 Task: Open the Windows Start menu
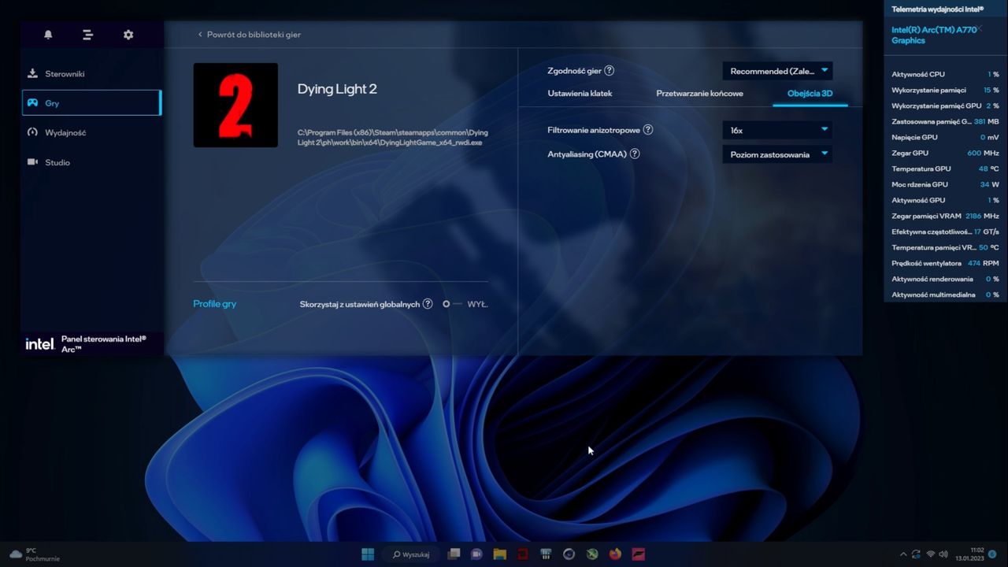pos(368,554)
